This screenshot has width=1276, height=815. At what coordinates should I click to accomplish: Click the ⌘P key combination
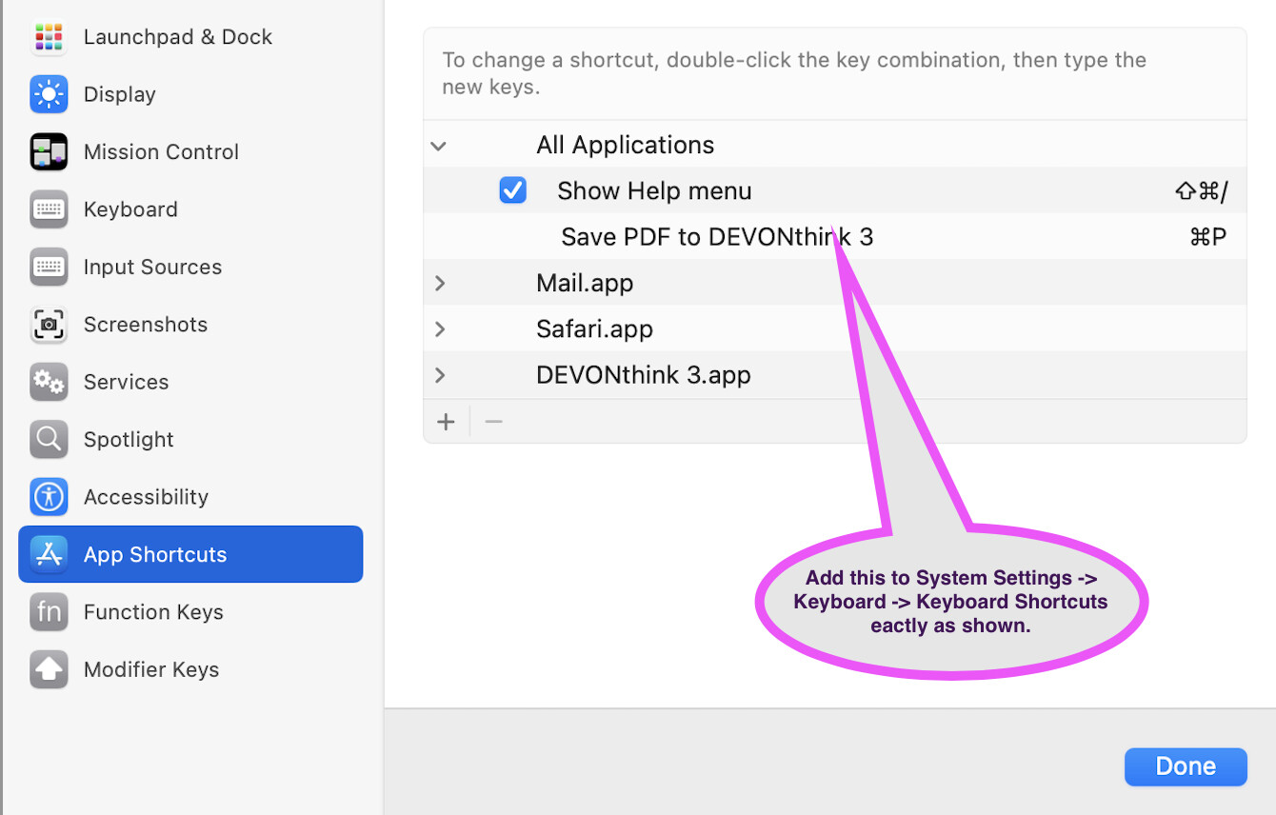1207,237
